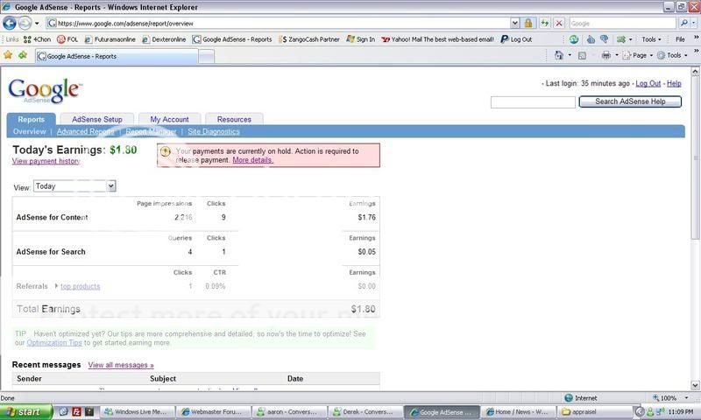This screenshot has width=701, height=420.
Task: Open the gear Tools menu in command bar
Action: pyautogui.click(x=672, y=55)
